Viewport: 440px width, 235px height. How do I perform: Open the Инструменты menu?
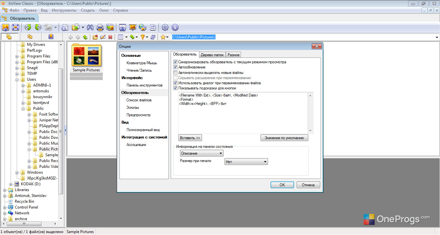pyautogui.click(x=64, y=10)
